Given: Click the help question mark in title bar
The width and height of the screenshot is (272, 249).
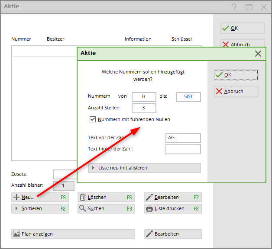Looking at the screenshot, I should [234, 7].
